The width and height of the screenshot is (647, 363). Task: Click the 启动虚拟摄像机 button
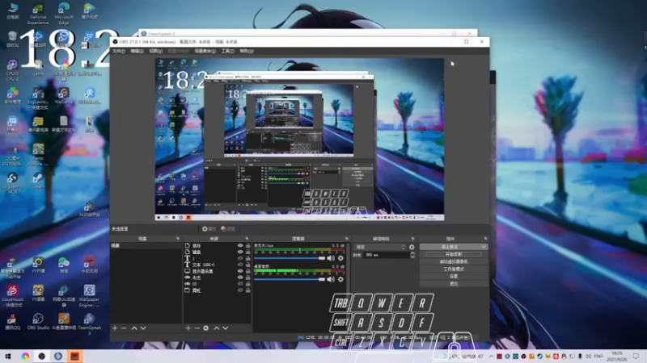pyautogui.click(x=454, y=261)
